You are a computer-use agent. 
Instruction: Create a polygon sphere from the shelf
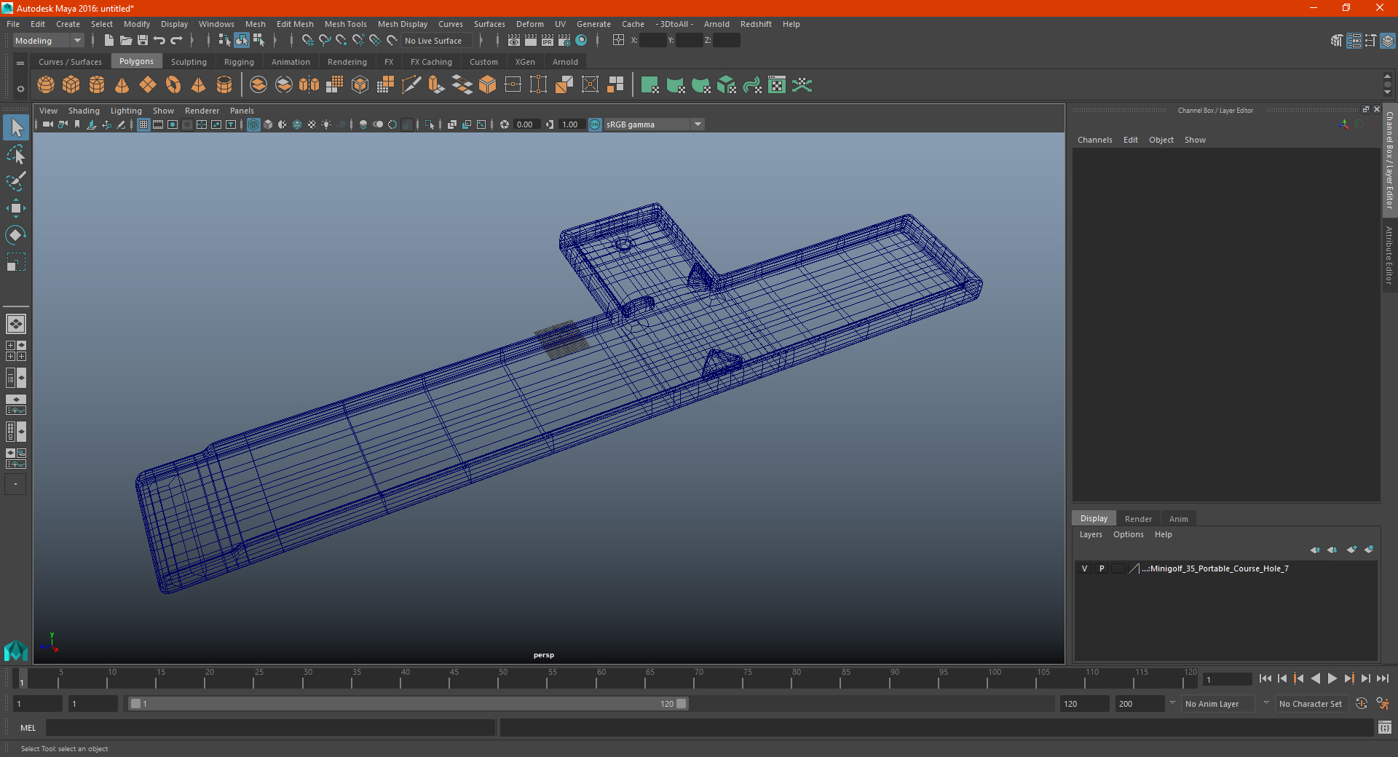pyautogui.click(x=46, y=85)
